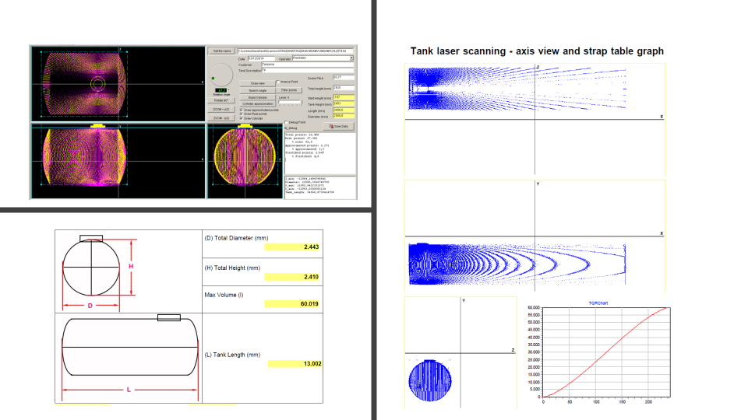Toggle the Inverse Point checkbox
This screenshot has width=748, height=420.
tap(278, 82)
